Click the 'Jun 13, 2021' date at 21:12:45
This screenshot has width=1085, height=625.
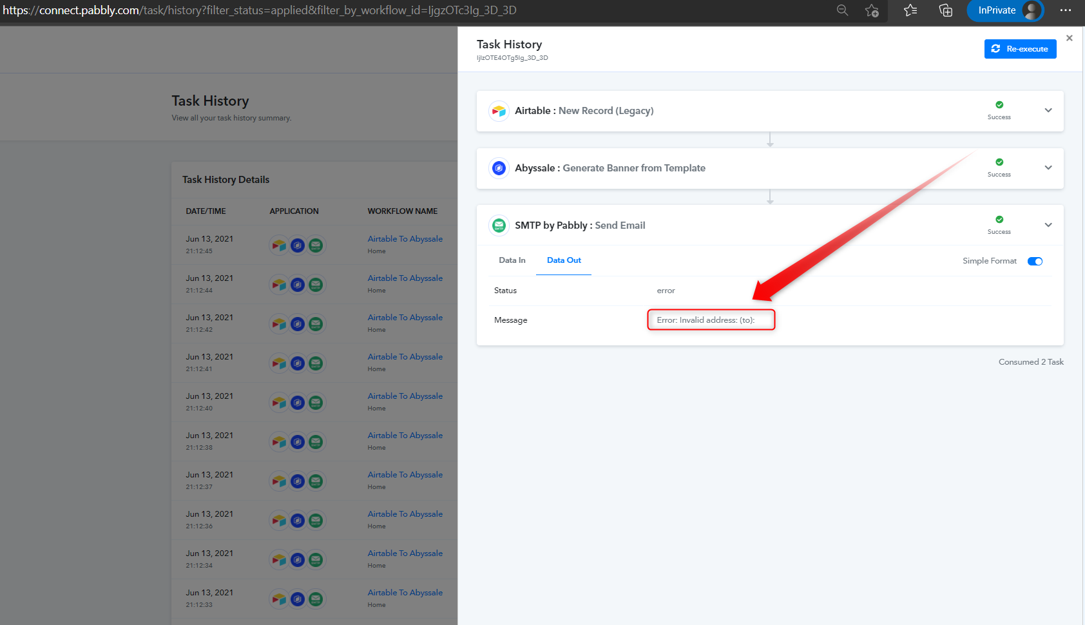209,239
